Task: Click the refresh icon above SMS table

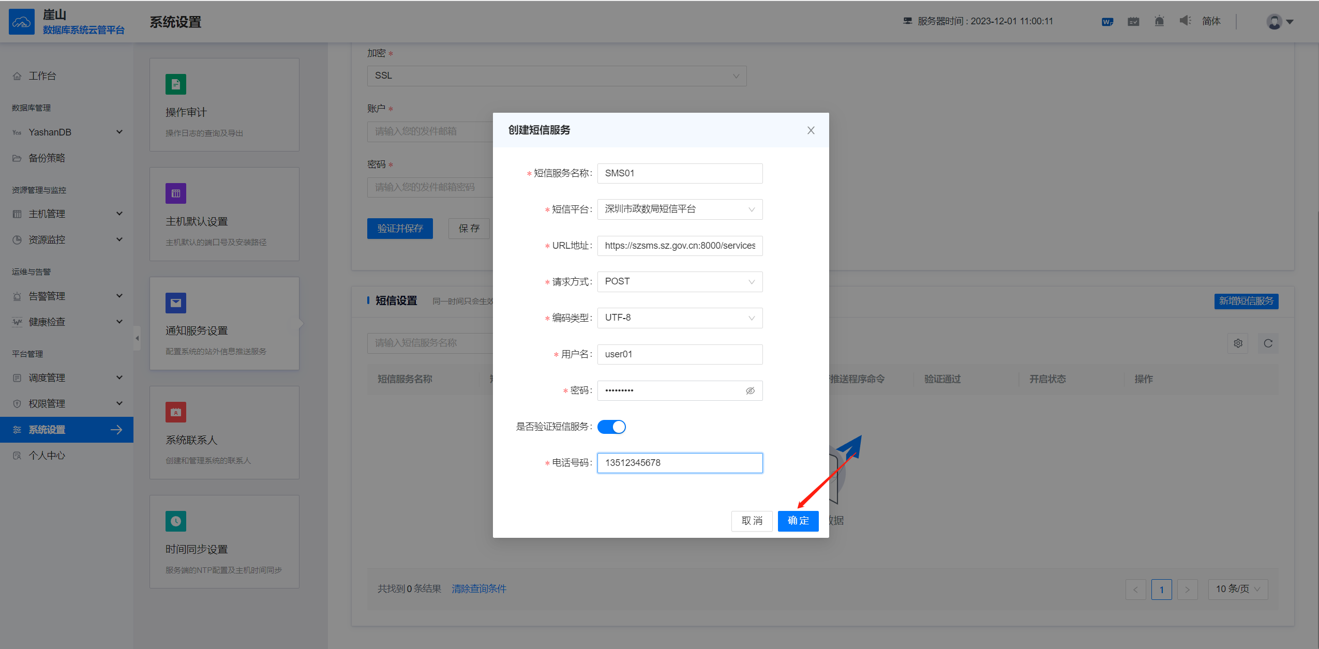Action: tap(1268, 343)
